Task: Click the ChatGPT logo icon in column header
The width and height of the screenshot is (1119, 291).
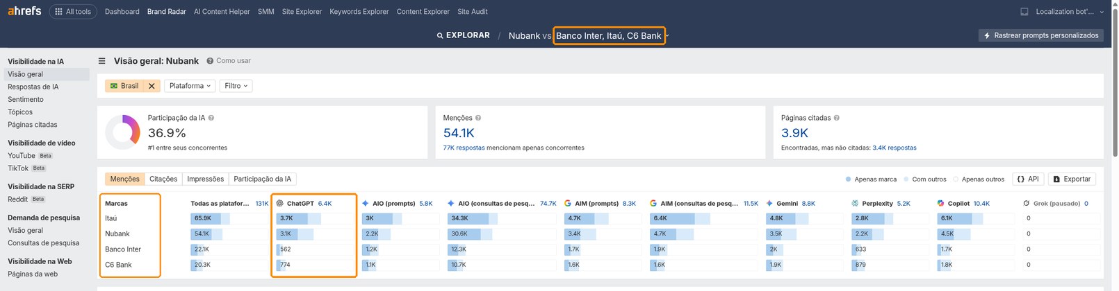Action: coord(280,204)
